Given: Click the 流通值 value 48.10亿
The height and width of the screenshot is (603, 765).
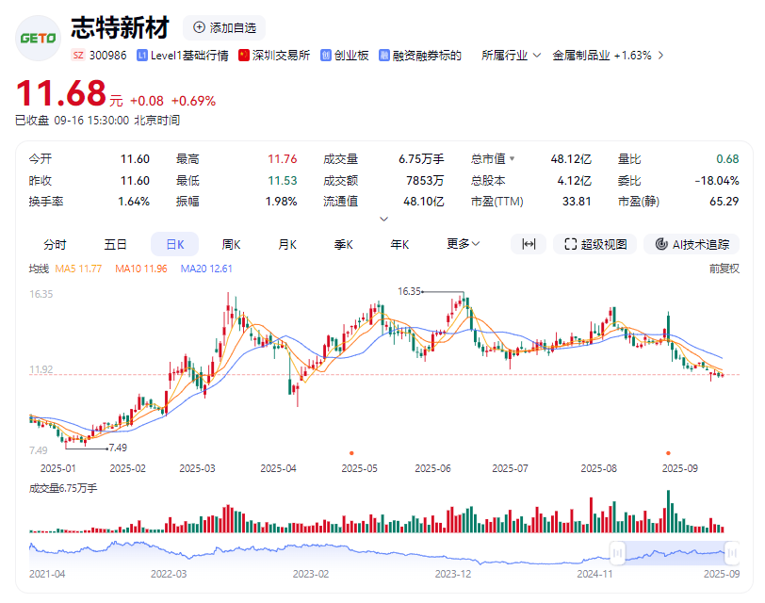Looking at the screenshot, I should coord(424,202).
